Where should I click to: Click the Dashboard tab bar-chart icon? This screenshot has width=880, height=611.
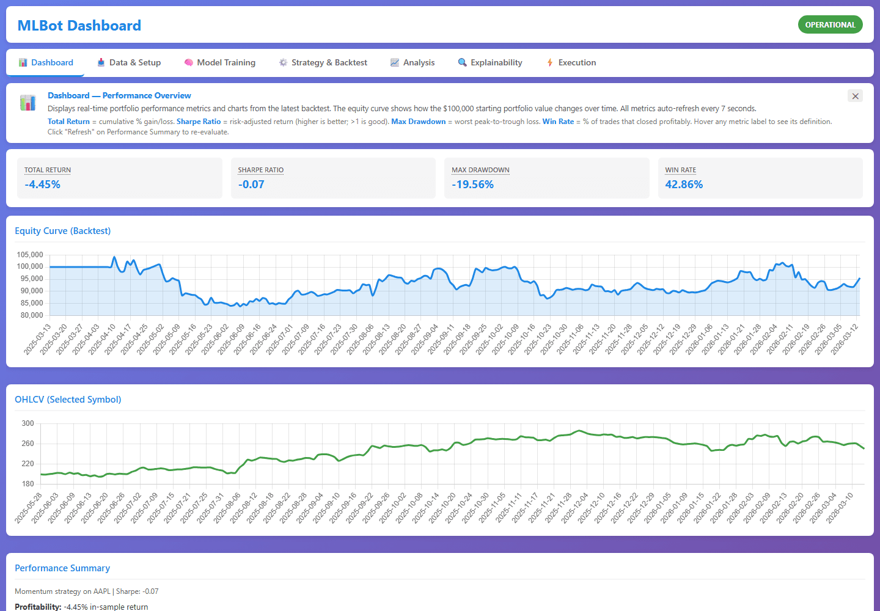23,62
